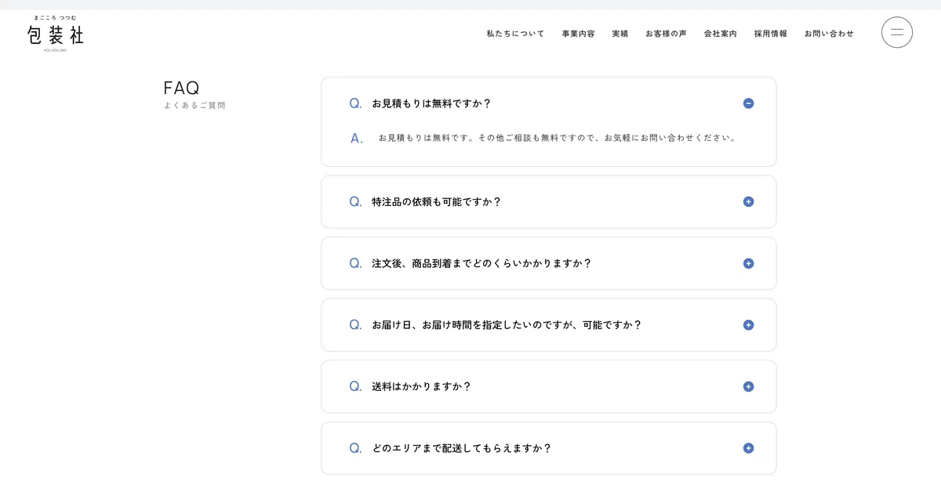This screenshot has width=941, height=503.
Task: Click the Q. mark beside 送料はかかりますか
Action: pos(356,386)
